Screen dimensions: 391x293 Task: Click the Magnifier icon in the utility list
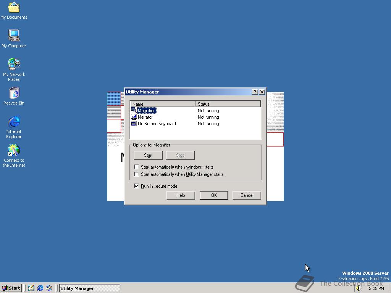click(134, 110)
